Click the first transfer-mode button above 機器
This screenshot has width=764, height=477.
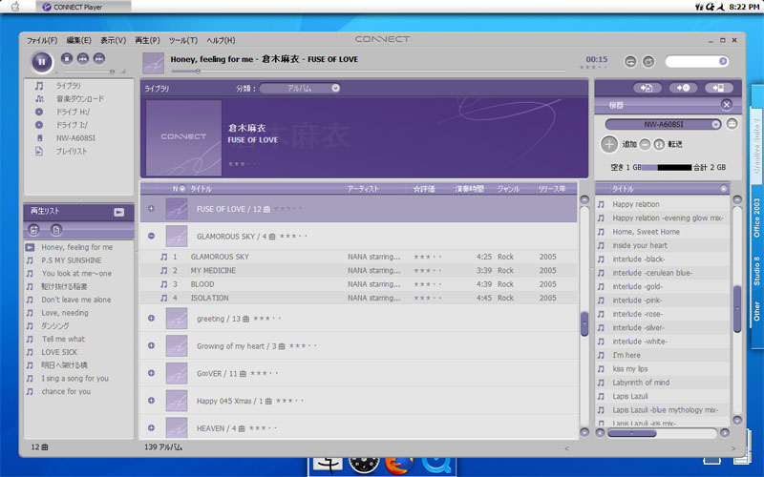click(x=647, y=88)
